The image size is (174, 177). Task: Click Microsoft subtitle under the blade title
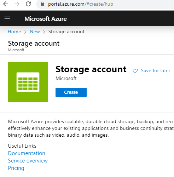pyautogui.click(x=16, y=50)
